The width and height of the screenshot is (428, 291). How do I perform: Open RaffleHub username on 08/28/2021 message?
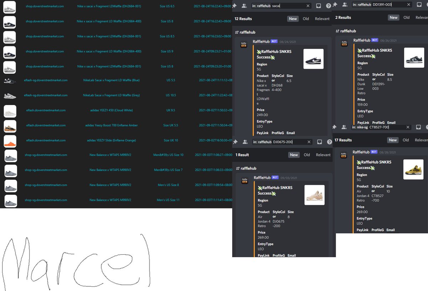click(361, 152)
